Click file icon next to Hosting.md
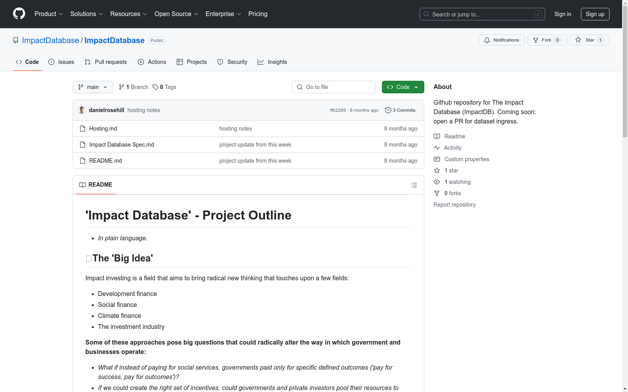Viewport: 628px width, 392px height. click(82, 129)
